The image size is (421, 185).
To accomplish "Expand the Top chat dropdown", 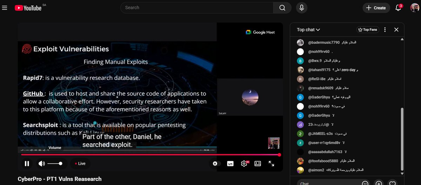I will tap(308, 30).
